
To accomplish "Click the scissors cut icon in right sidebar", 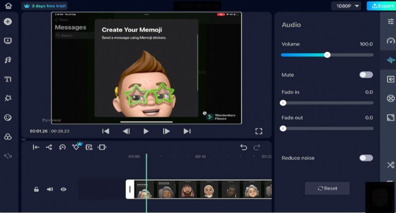I will (x=391, y=165).
